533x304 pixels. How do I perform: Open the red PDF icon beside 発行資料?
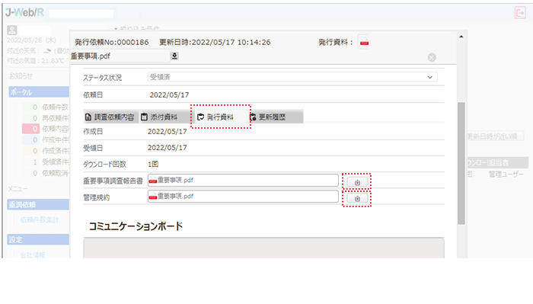(x=365, y=43)
